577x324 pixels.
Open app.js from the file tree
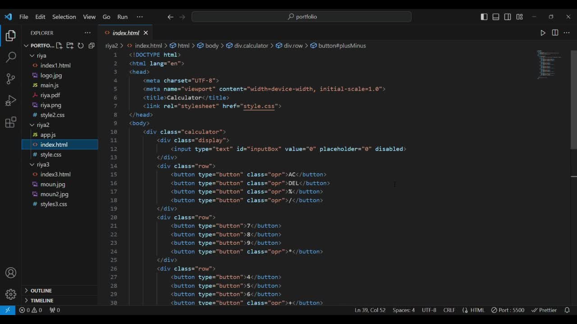(48, 135)
